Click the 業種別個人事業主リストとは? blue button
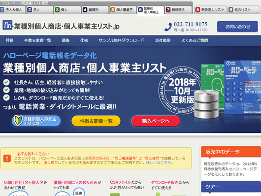 (x=36, y=121)
